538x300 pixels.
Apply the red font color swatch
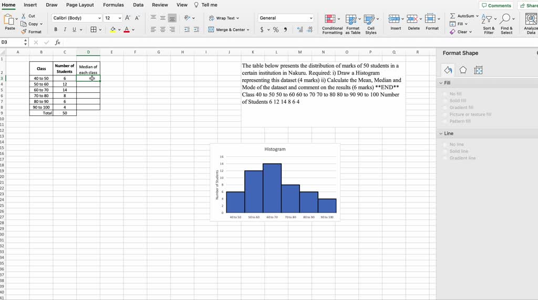point(127,30)
